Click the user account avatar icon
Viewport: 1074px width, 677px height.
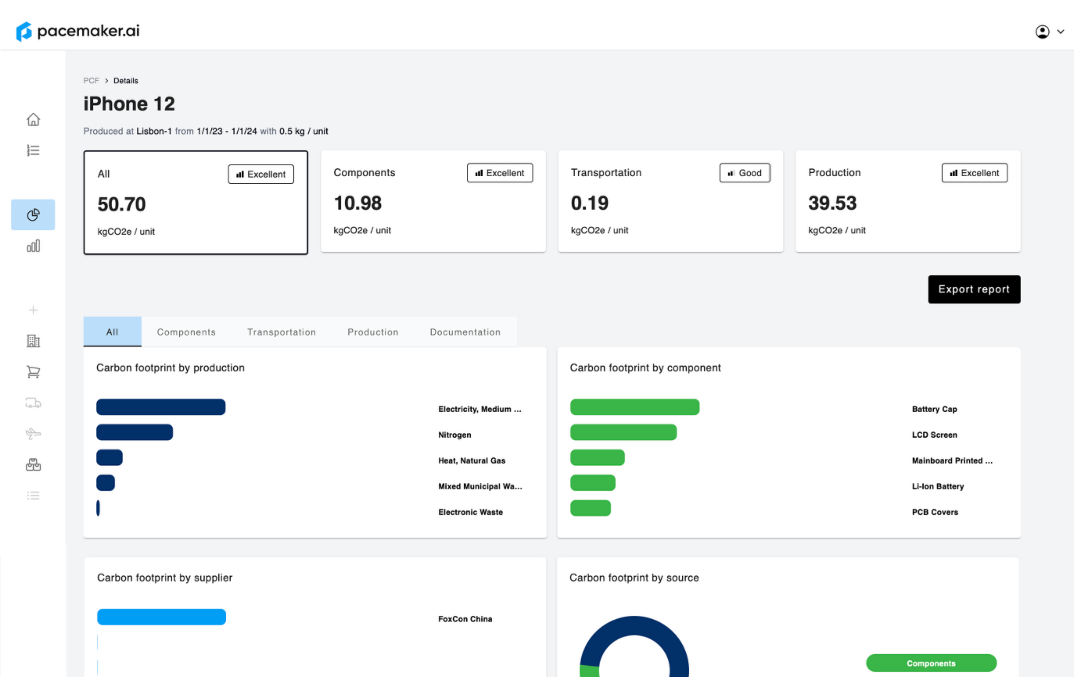pos(1042,32)
